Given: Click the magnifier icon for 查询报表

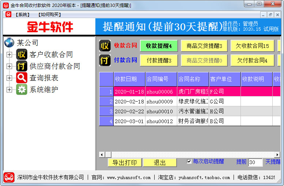Looking at the screenshot, I should pyautogui.click(x=22, y=78).
